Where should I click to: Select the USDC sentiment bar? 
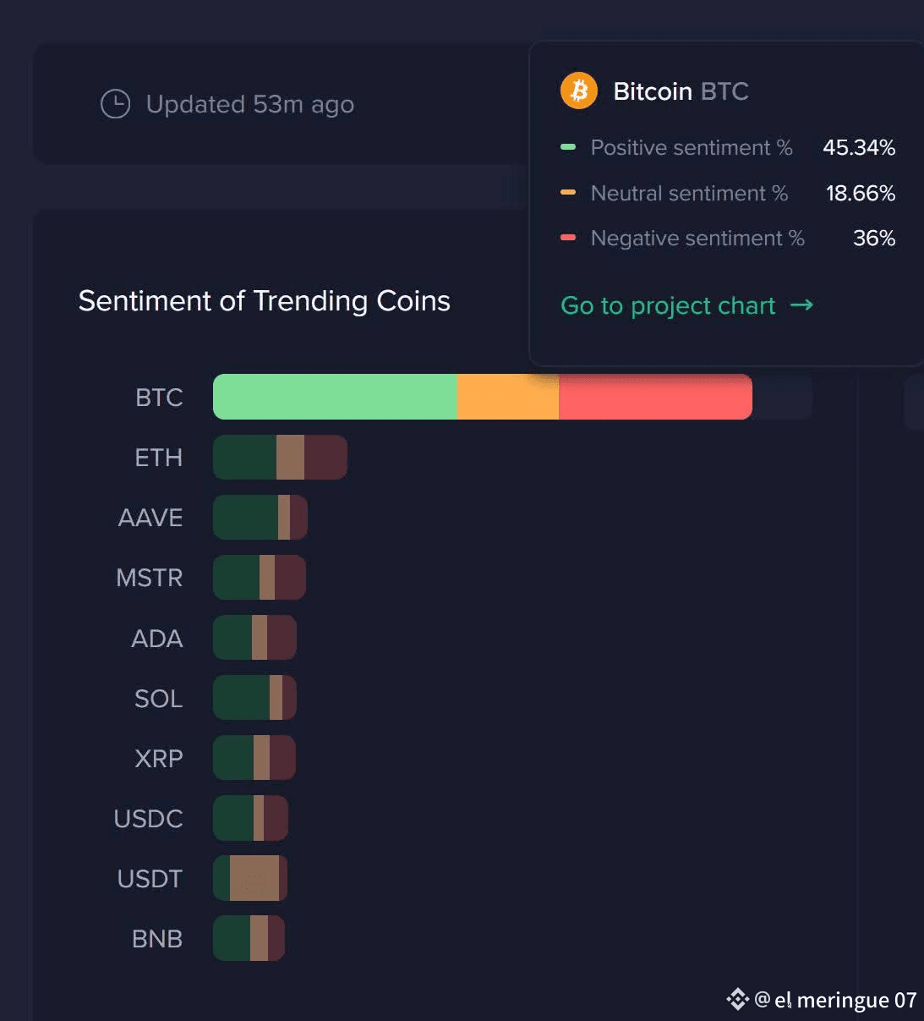[x=250, y=818]
